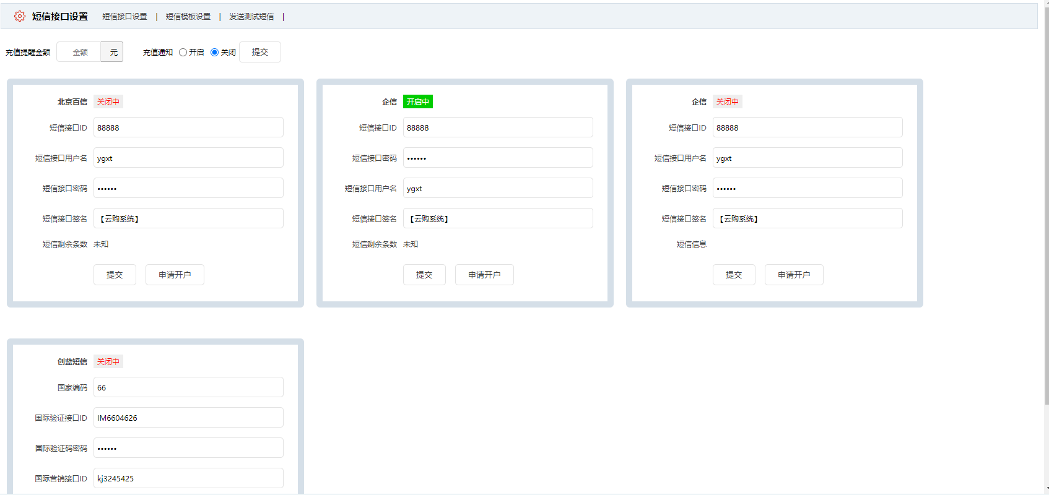Click the 北京百信 card title
The height and width of the screenshot is (495, 1049).
tap(72, 102)
